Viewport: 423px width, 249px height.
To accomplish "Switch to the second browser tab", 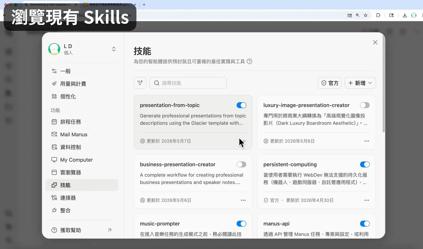I will (x=110, y=5).
